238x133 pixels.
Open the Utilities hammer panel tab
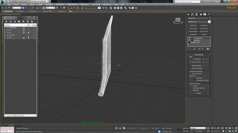(209, 14)
